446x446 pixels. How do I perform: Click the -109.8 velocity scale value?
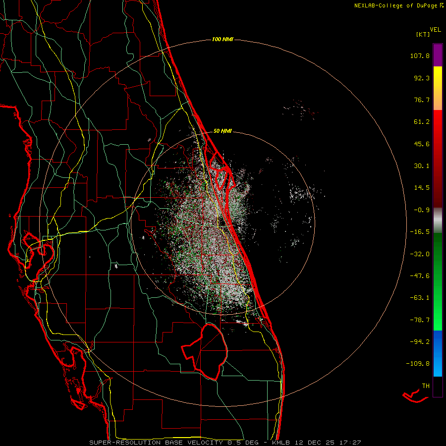pos(418,364)
